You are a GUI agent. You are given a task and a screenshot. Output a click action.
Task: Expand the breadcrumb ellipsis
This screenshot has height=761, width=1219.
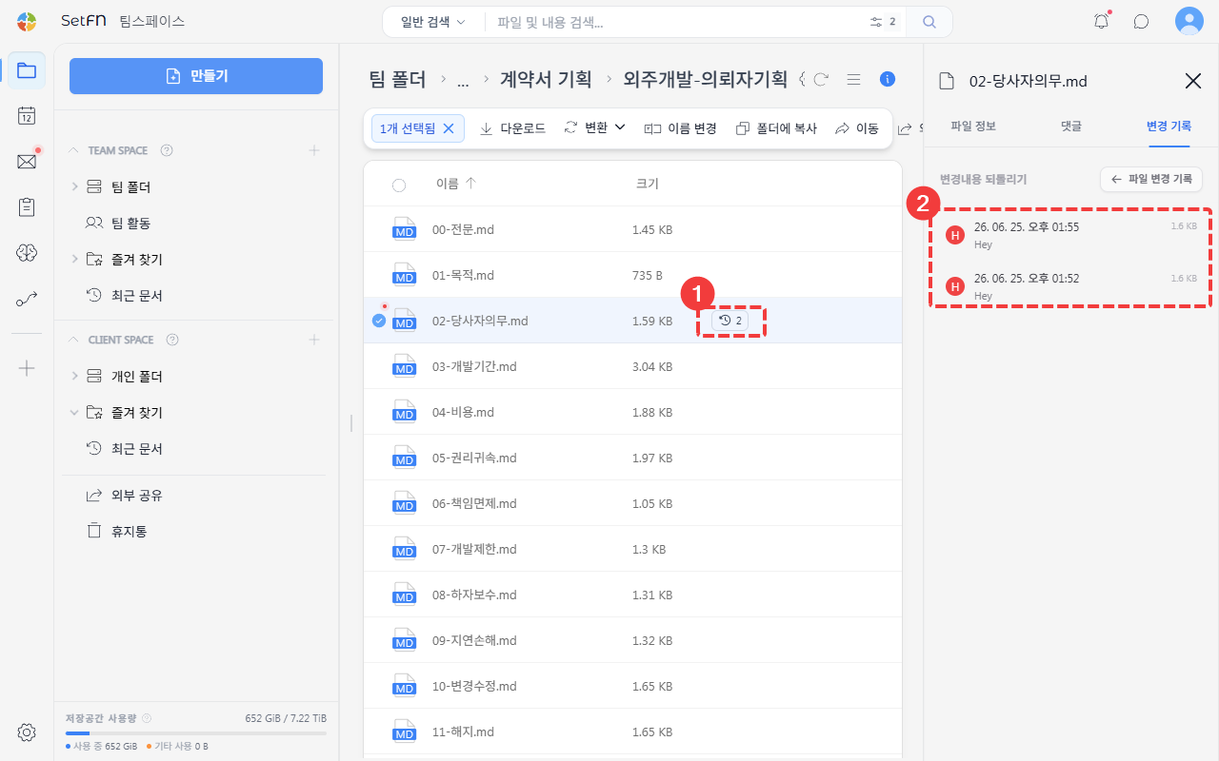[x=463, y=81]
